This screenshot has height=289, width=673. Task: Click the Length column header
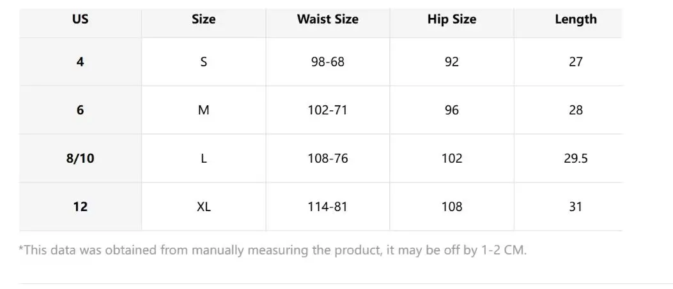tap(576, 19)
